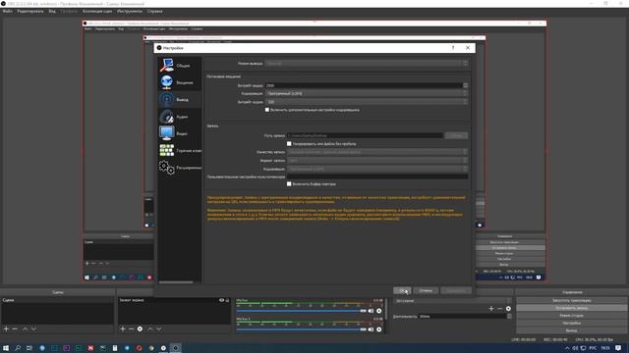Open the Затухание transition dropdown
The height and width of the screenshot is (353, 629).
[453, 301]
